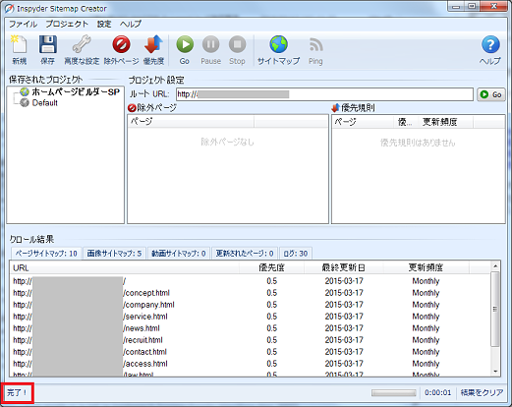Start crawl with green Go toolbar icon
The image size is (512, 407).
pos(185,50)
